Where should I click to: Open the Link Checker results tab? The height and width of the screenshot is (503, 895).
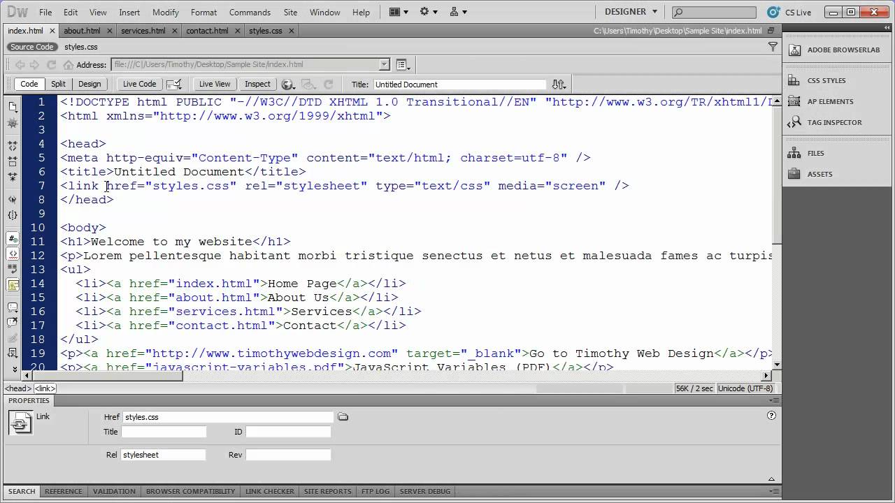tap(270, 491)
